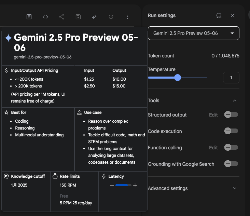This screenshot has height=216, width=250.
Task: Enable the Function calling toggle
Action: point(231,148)
